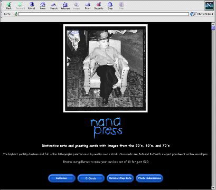216x190 pixels.
Task: Click the vertical scrollbar down arrow
Action: pos(213,187)
